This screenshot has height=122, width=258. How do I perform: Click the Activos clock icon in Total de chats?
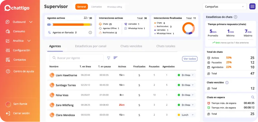click(x=209, y=58)
